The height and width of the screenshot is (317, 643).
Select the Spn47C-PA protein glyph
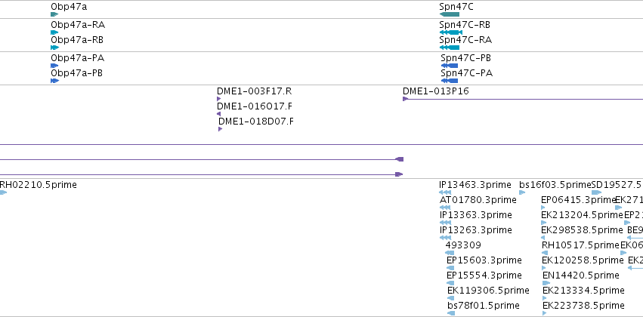tap(449, 81)
